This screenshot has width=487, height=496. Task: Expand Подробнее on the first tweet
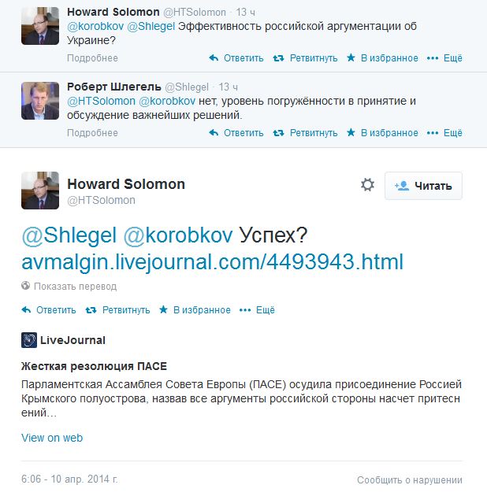pos(92,58)
